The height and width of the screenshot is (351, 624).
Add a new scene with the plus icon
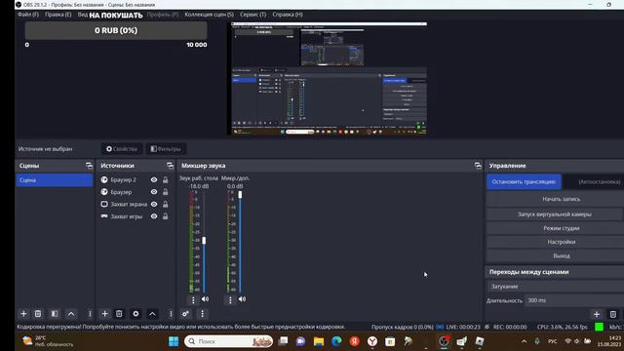pos(23,314)
